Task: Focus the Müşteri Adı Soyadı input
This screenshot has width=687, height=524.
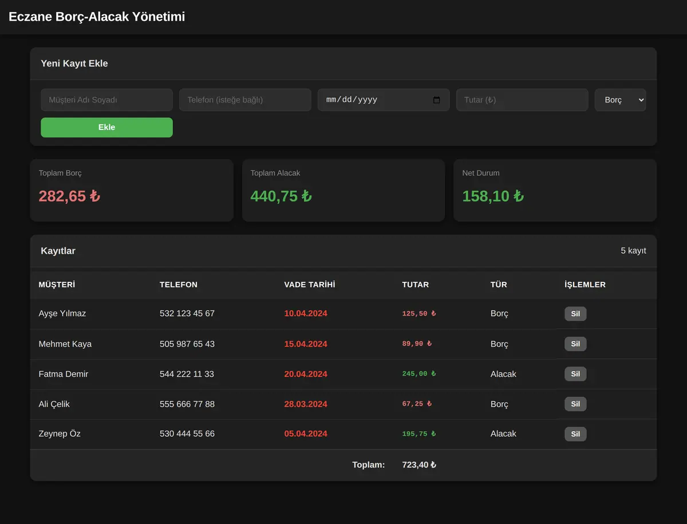Action: click(x=106, y=100)
